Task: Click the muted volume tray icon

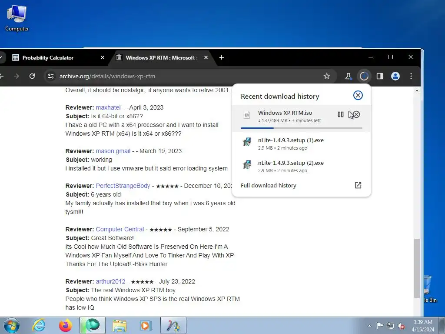Action: click(x=401, y=326)
